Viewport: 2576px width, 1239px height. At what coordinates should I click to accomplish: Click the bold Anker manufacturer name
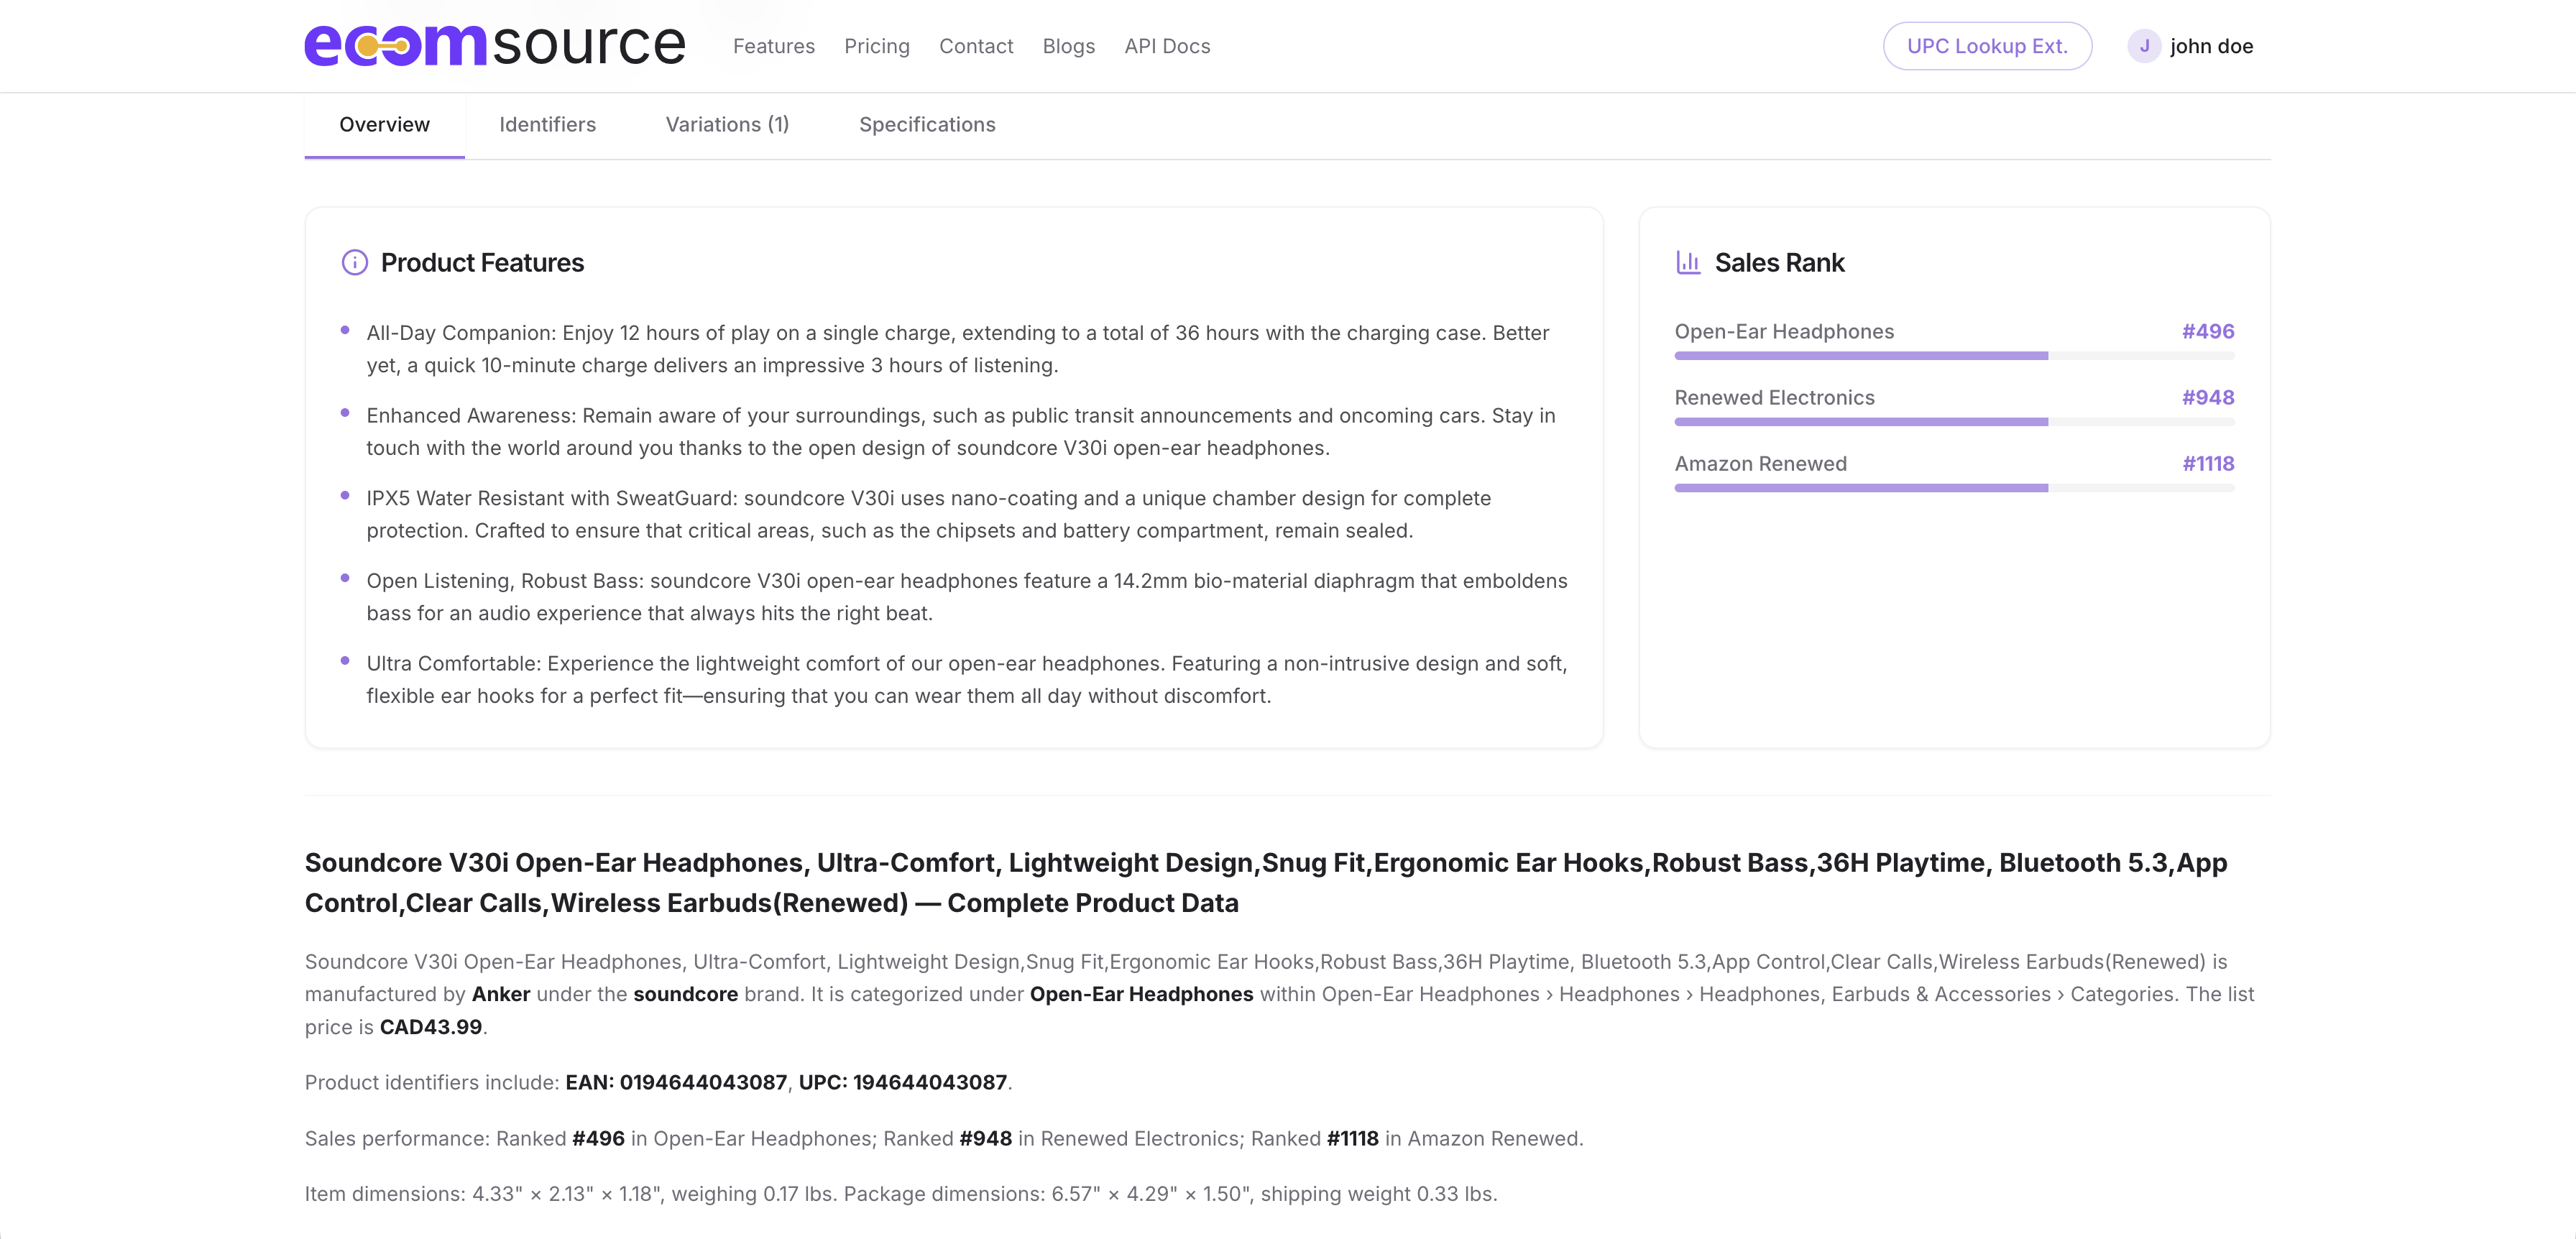click(501, 994)
